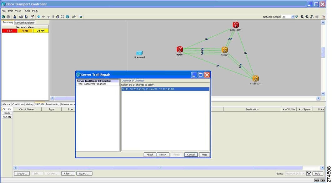This screenshot has height=183, width=332.
Task: Click the lock node toolbar icon
Action: pyautogui.click(x=15, y=17)
